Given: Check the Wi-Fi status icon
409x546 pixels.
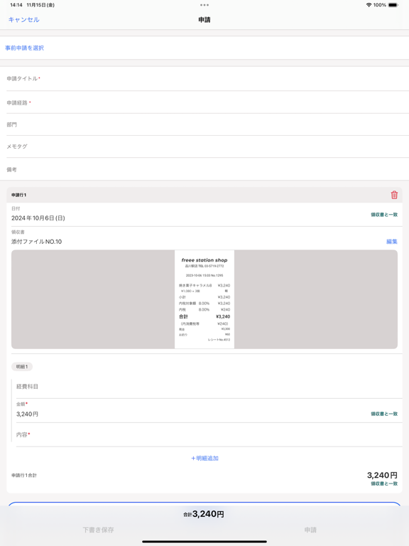Looking at the screenshot, I should 369,5.
